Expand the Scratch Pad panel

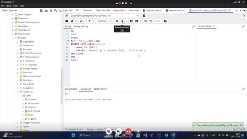(x=244, y=27)
